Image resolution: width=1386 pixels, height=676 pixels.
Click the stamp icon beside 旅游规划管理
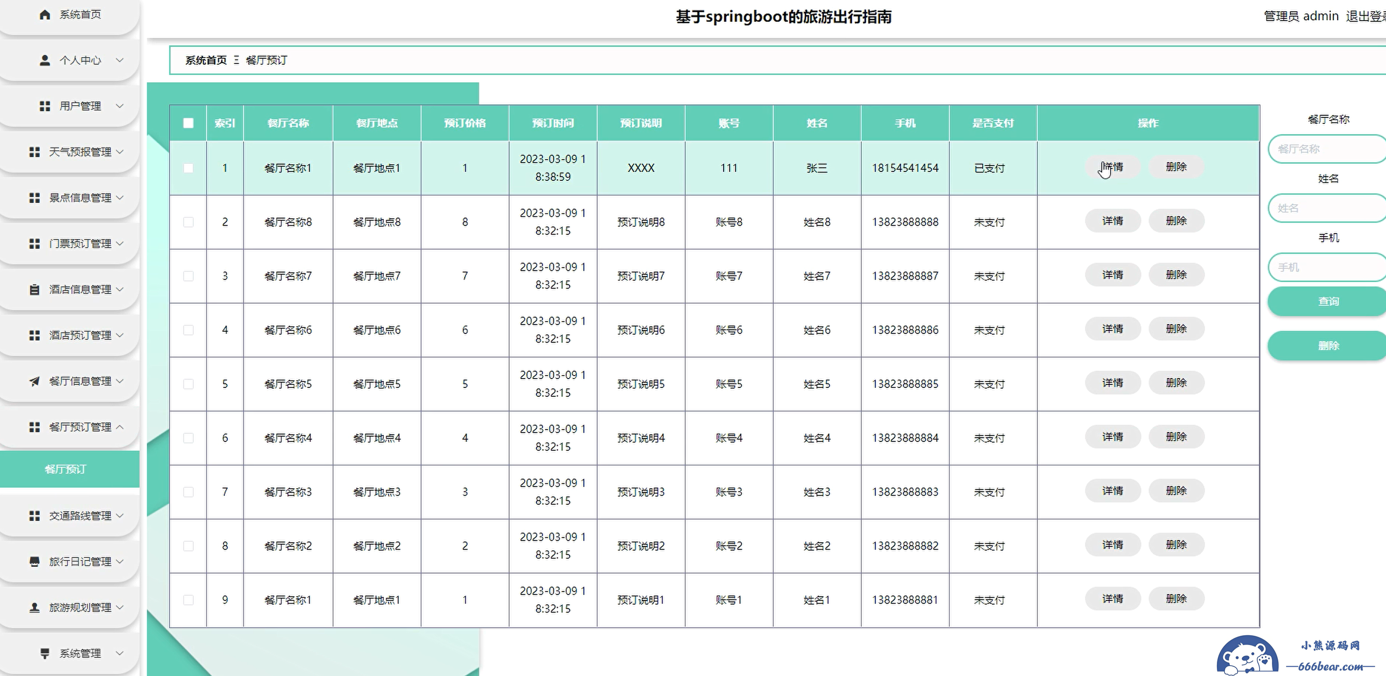[34, 607]
